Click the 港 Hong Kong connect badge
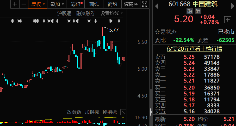Screen dimensions: 236x126 [198, 11]
